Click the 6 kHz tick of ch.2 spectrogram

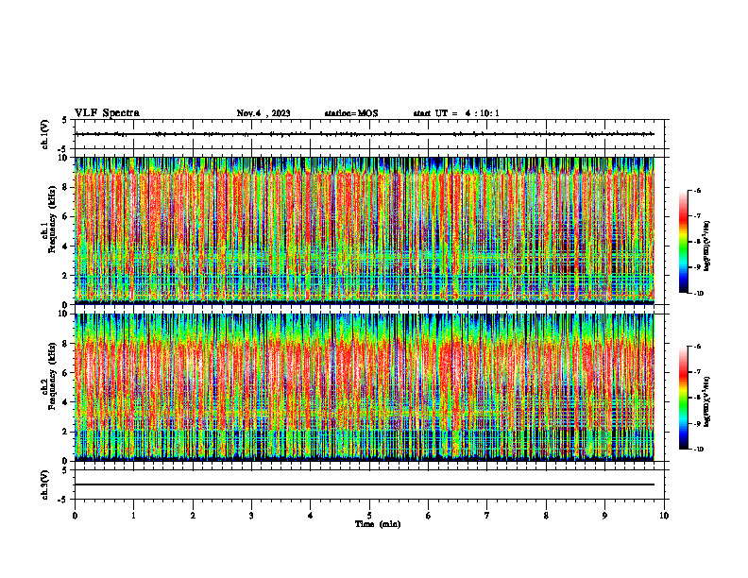[x=66, y=373]
